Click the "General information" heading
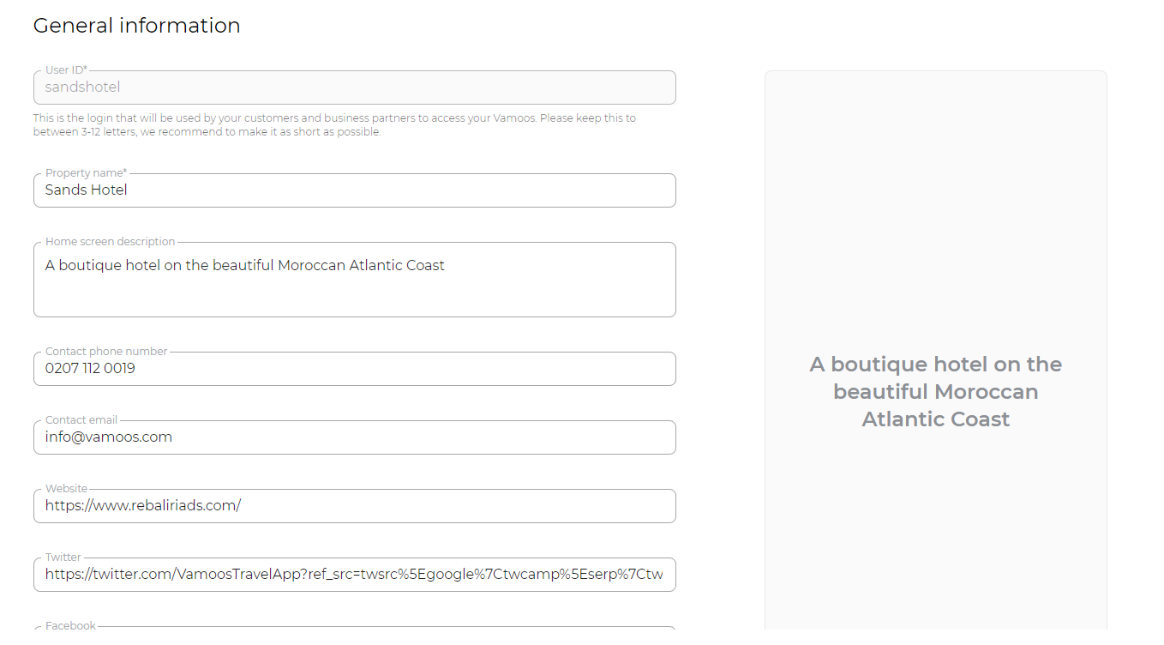This screenshot has width=1164, height=645. pyautogui.click(x=136, y=26)
